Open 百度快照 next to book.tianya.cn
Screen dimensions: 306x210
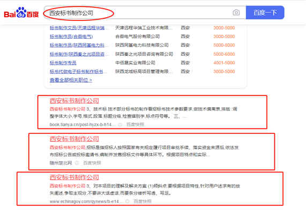pyautogui.click(x=135, y=124)
